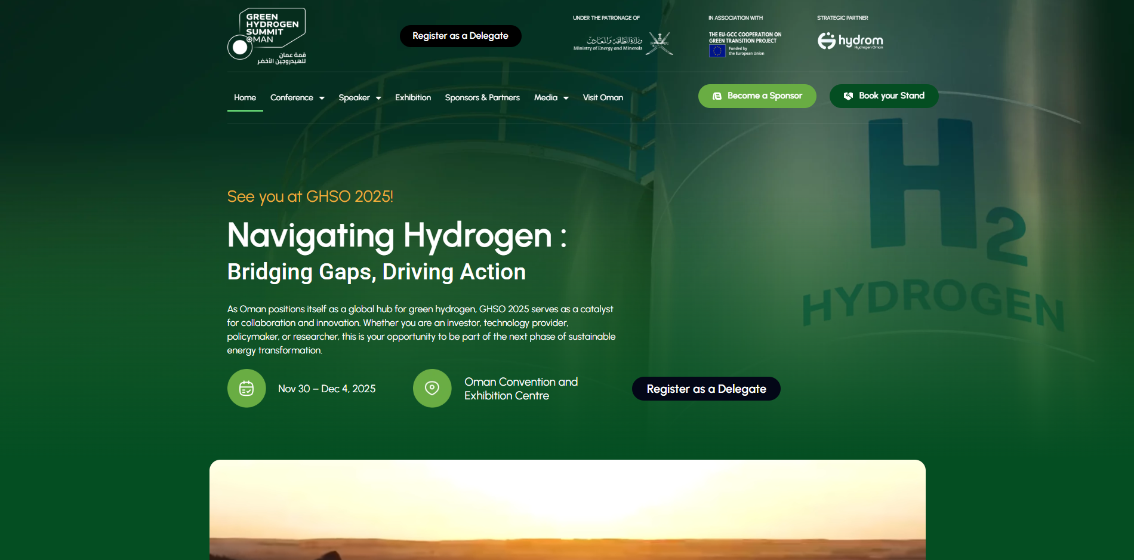Viewport: 1134px width, 560px height.
Task: Click the hero Register as a Delegate button
Action: [706, 389]
